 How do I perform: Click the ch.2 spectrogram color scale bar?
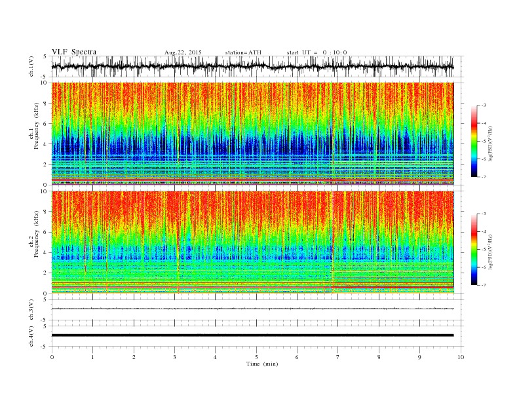474,250
